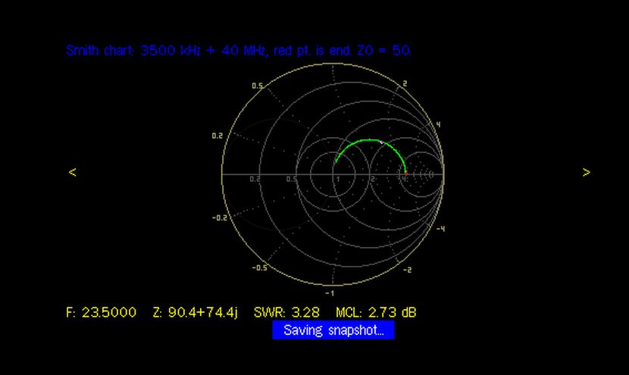Click the Z: 90.4+74.4j impedance readout
This screenshot has height=375, width=629.
pyautogui.click(x=195, y=312)
